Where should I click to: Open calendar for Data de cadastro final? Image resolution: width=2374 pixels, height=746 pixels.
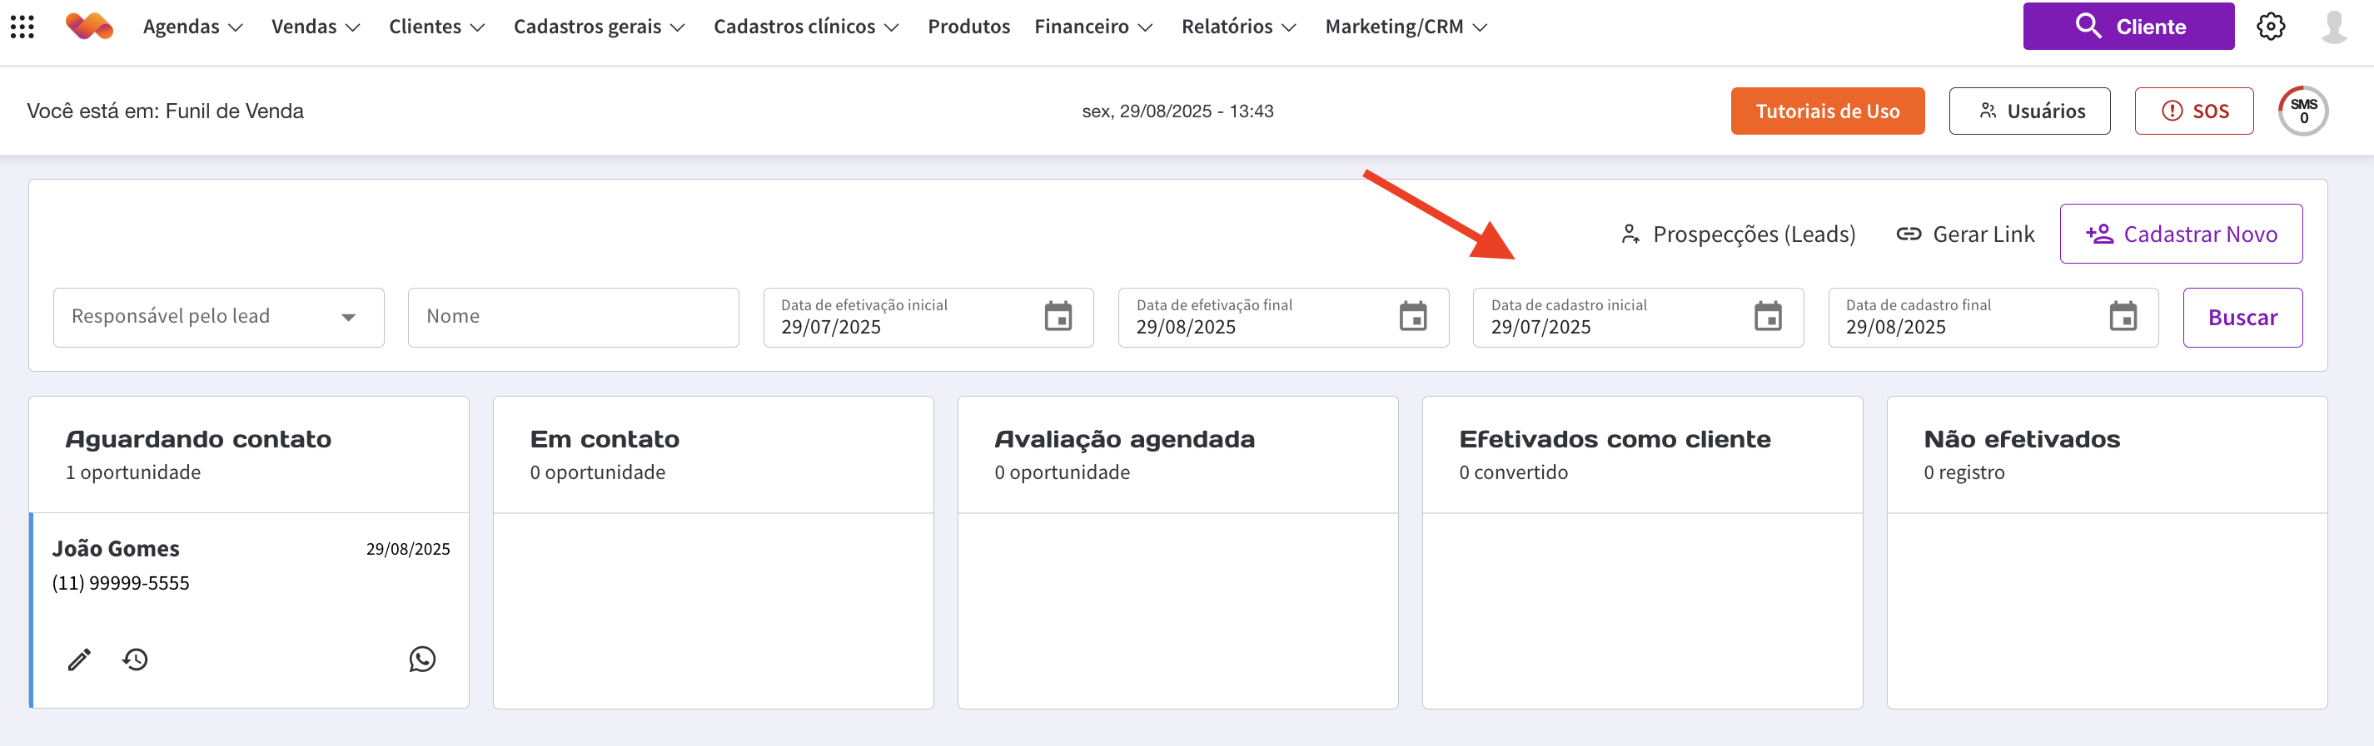(x=2123, y=317)
